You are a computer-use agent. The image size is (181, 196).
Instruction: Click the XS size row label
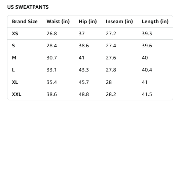tap(15, 34)
